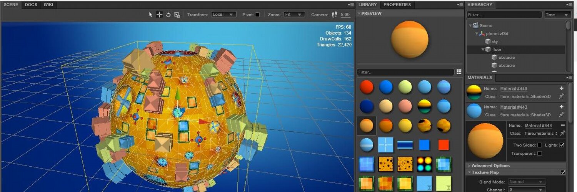Click the Material #440 name link

tap(514, 89)
